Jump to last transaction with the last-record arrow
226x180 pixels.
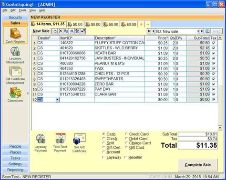pyautogui.click(x=202, y=31)
